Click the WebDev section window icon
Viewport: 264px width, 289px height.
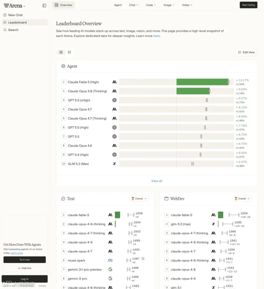(x=166, y=199)
